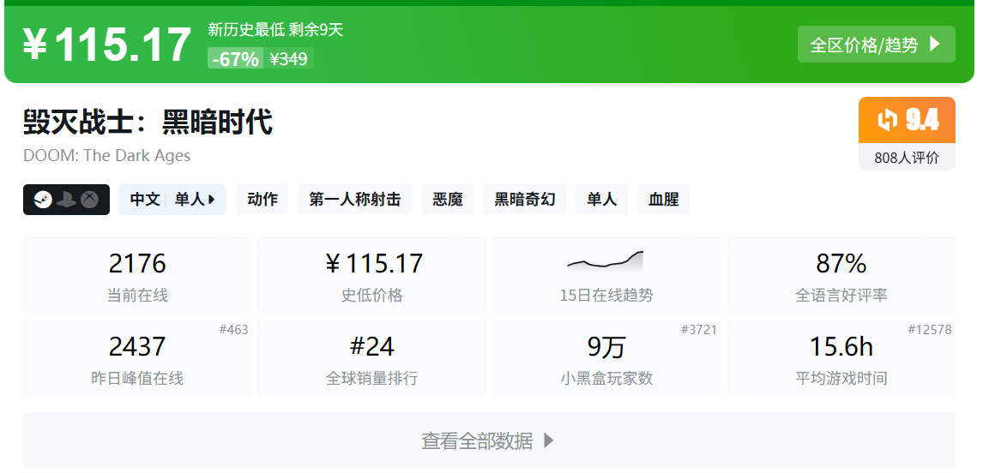Click the Steam platform icon
983x473 pixels.
coord(43,200)
